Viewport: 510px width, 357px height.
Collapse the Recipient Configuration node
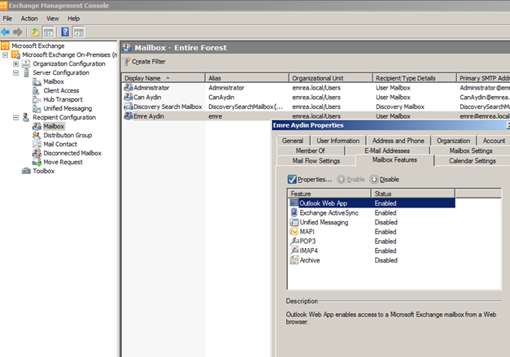coord(15,117)
